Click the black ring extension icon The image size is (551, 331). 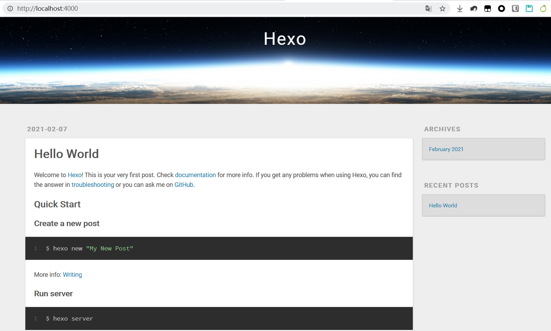pyautogui.click(x=501, y=9)
